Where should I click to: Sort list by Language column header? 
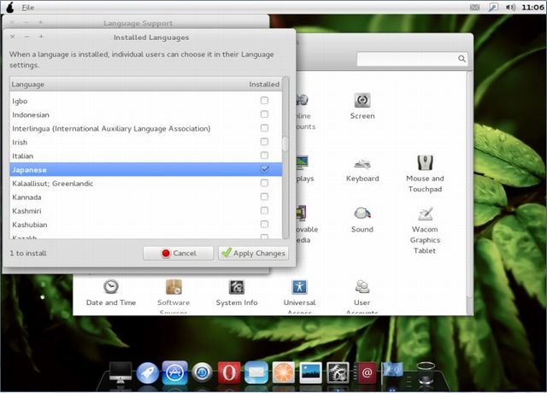[x=28, y=85]
